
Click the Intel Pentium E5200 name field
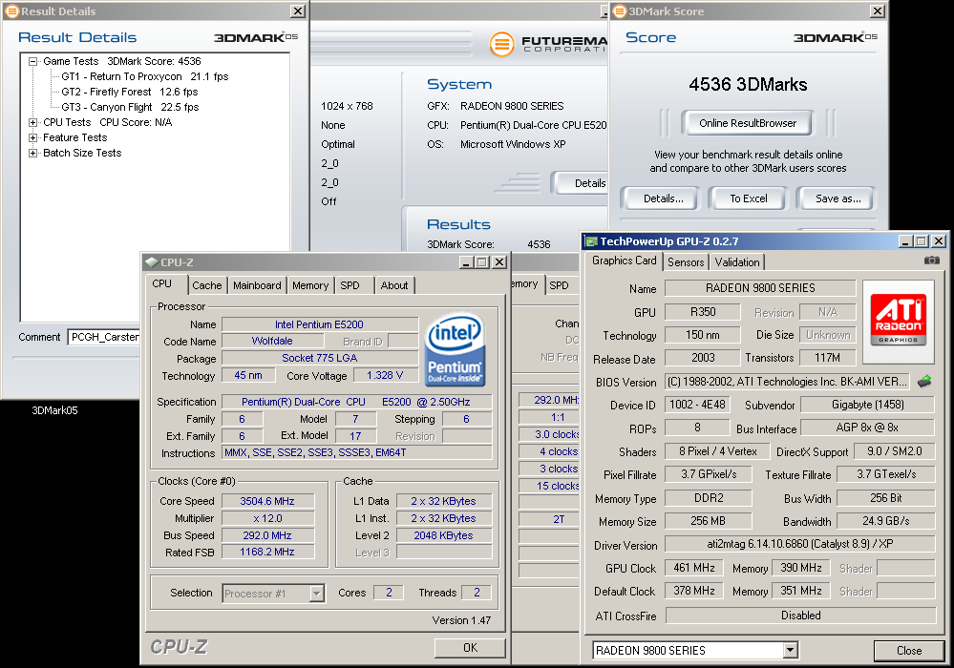319,324
